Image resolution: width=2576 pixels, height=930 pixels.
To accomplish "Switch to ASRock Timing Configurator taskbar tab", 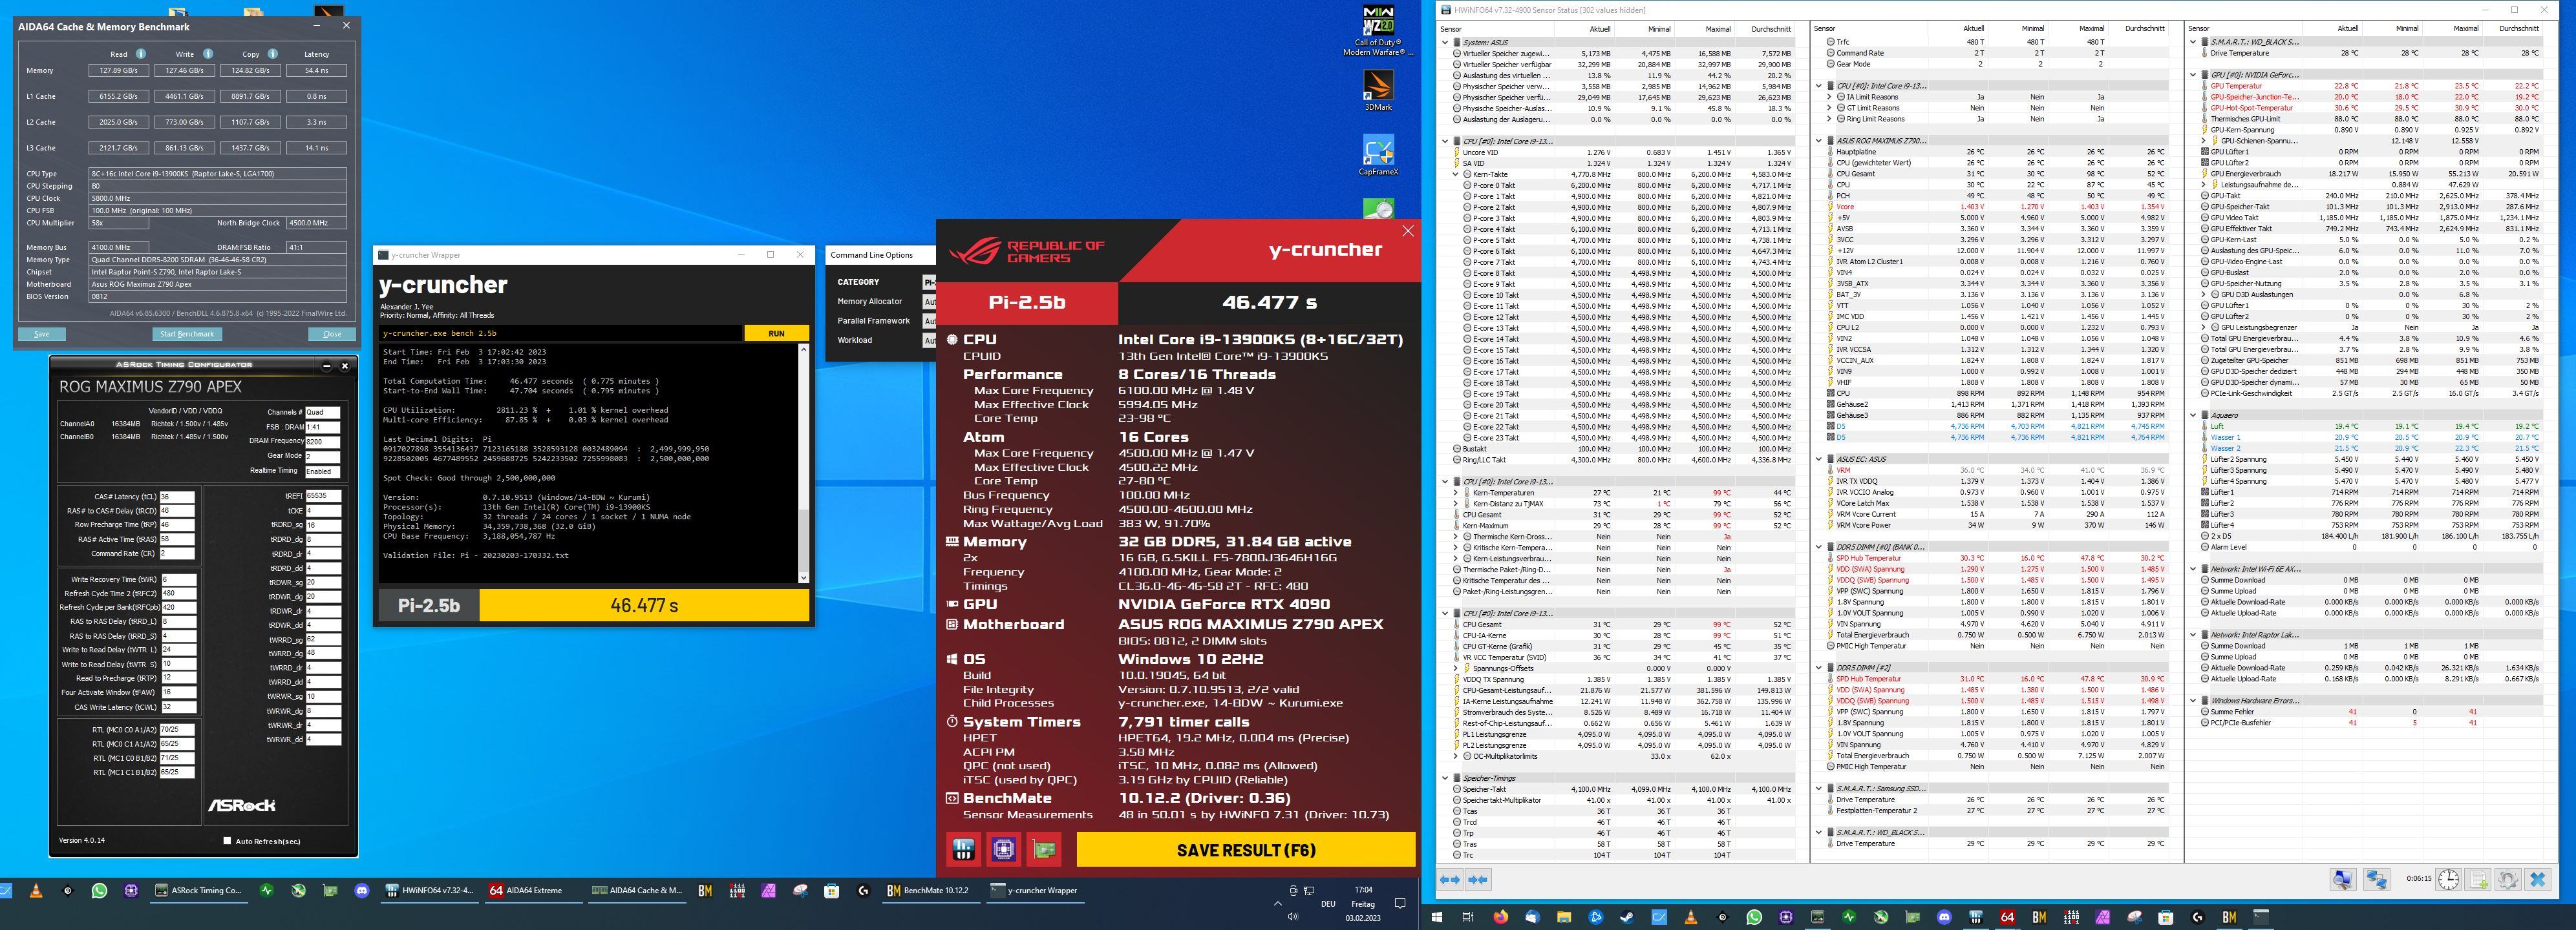I will coord(198,890).
